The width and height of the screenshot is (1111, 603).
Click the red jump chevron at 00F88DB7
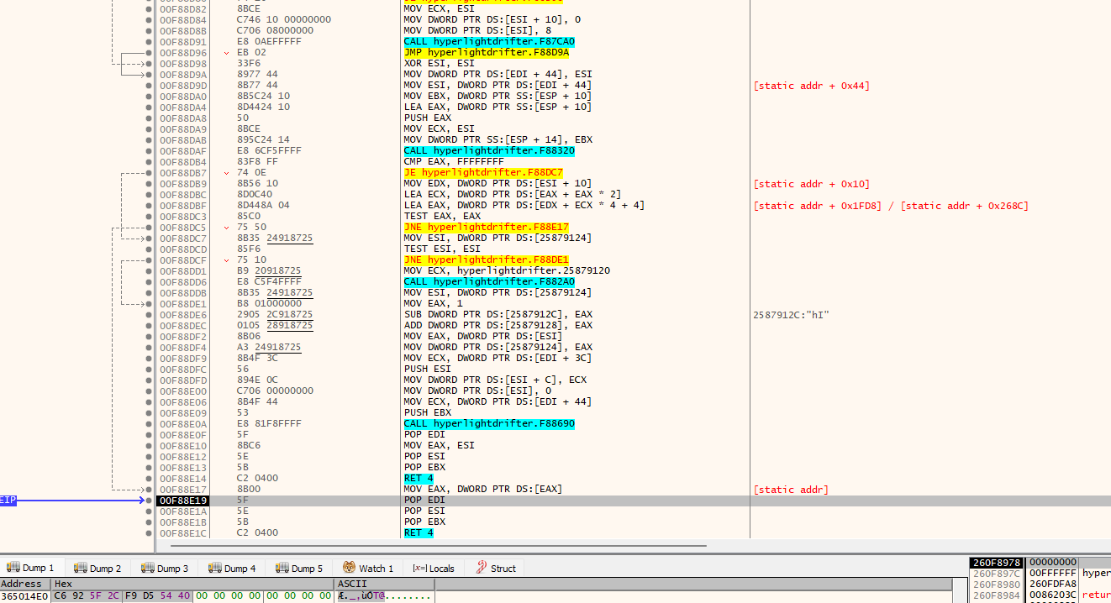tap(226, 173)
